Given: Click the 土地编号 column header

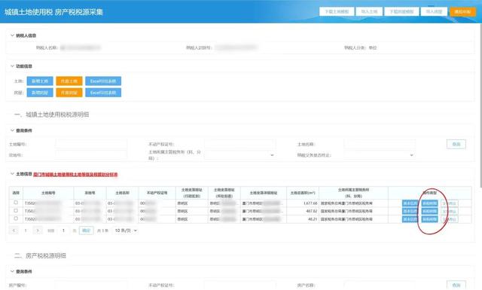Looking at the screenshot, I should pos(48,193).
